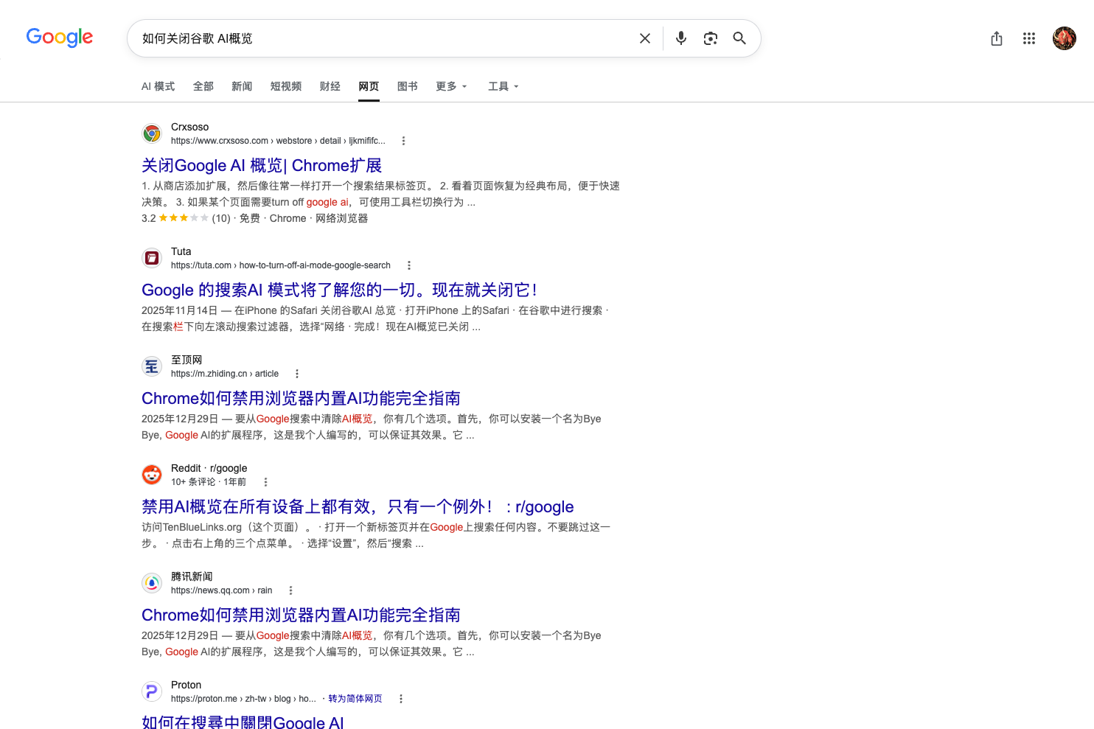
Task: Open the 腾讯新闻 Chrome如何禁用浏览器内置AI功能完全指南 result
Action: coord(301,615)
